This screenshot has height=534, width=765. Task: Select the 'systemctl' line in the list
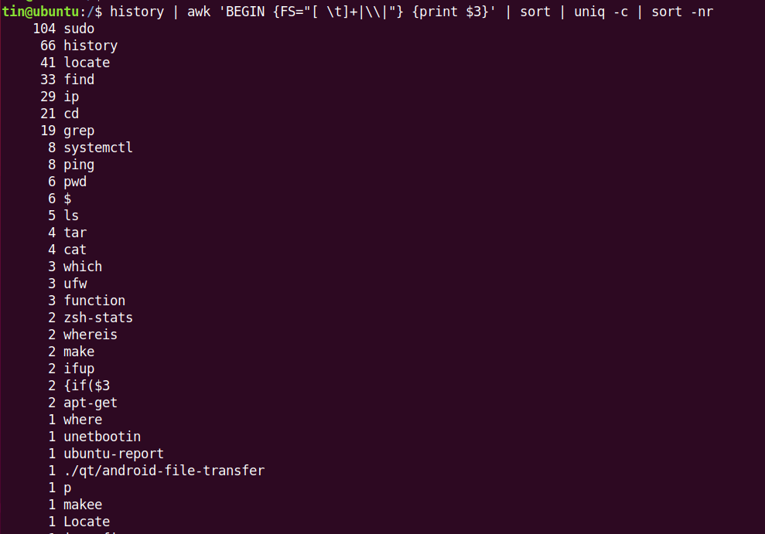[98, 148]
